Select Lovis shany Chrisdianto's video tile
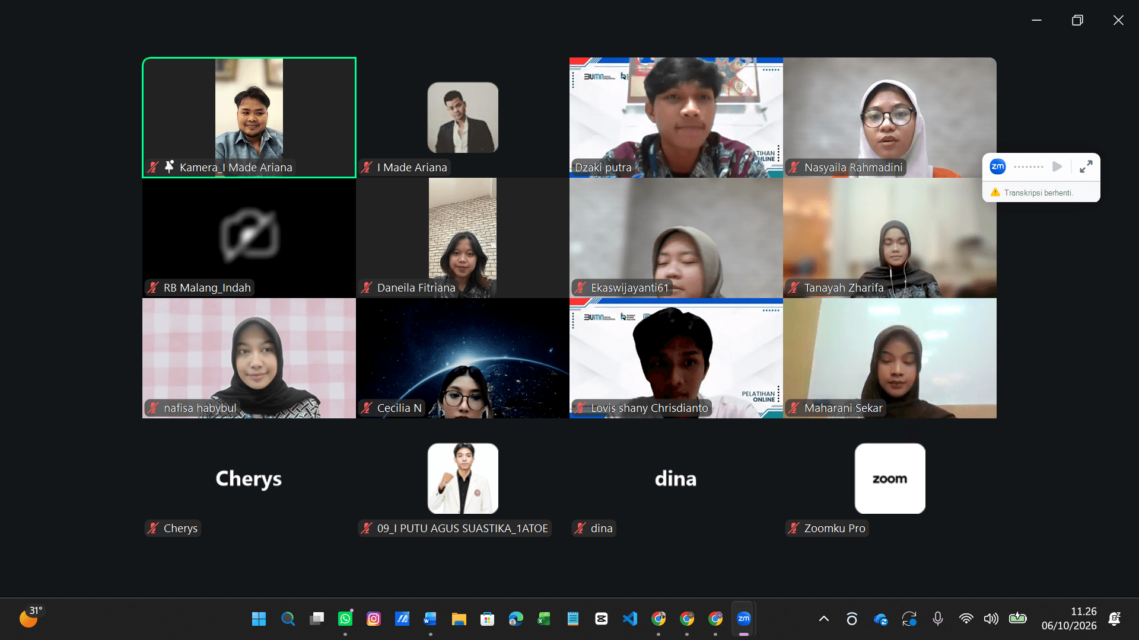 pos(676,358)
